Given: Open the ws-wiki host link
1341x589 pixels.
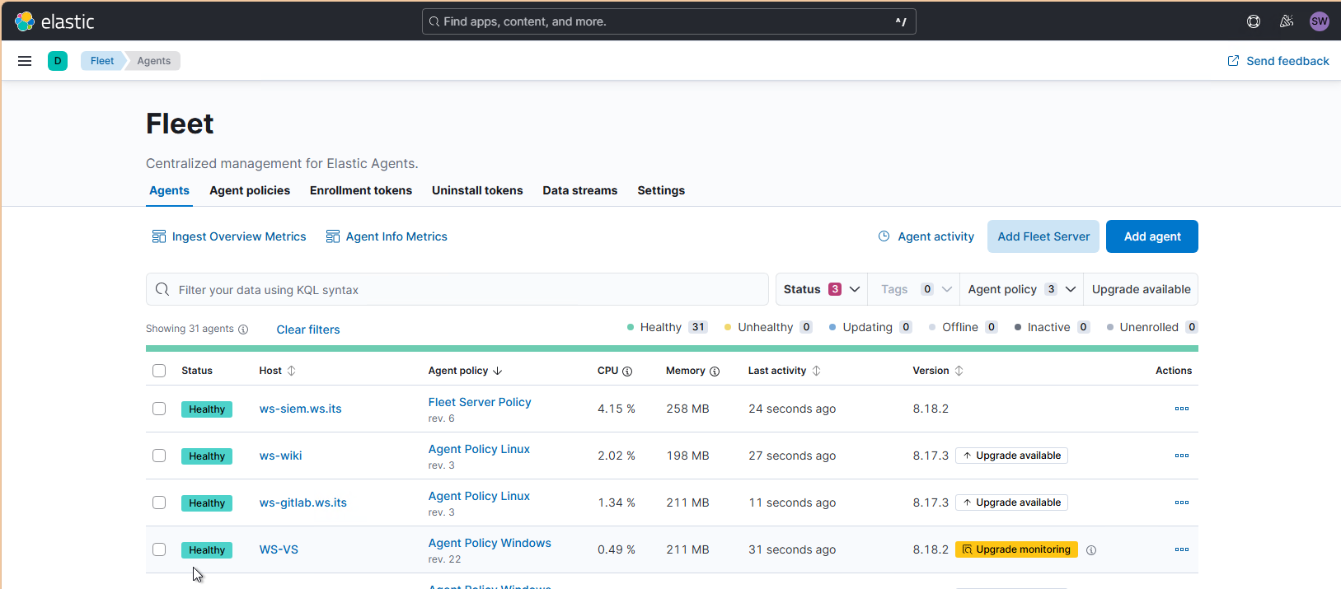Looking at the screenshot, I should click(x=280, y=456).
